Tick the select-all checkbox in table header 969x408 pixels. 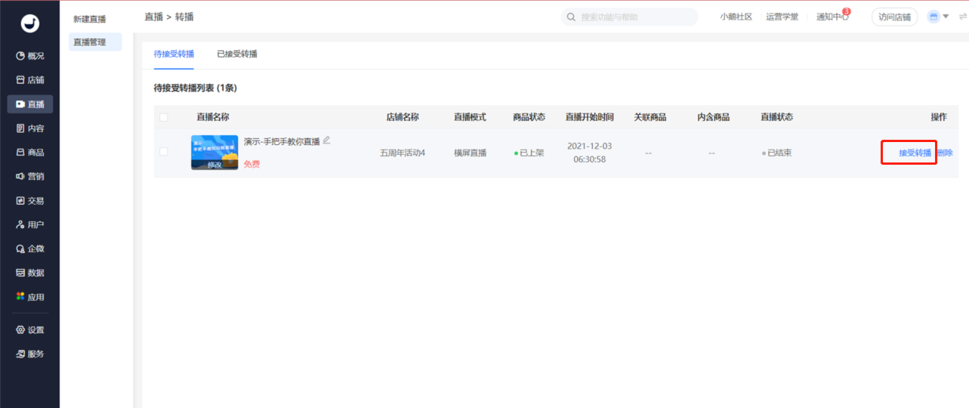coord(164,117)
